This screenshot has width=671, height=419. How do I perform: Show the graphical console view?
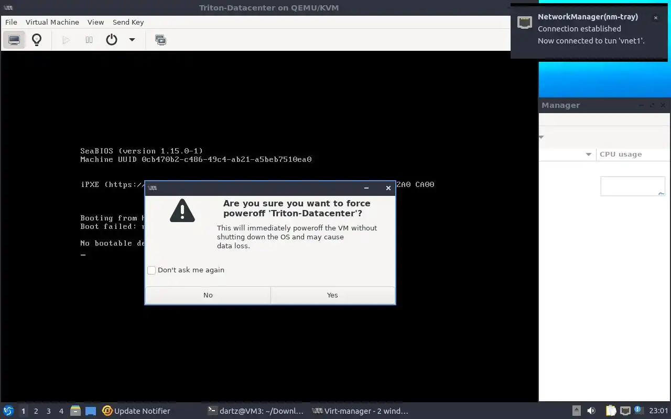click(x=14, y=40)
